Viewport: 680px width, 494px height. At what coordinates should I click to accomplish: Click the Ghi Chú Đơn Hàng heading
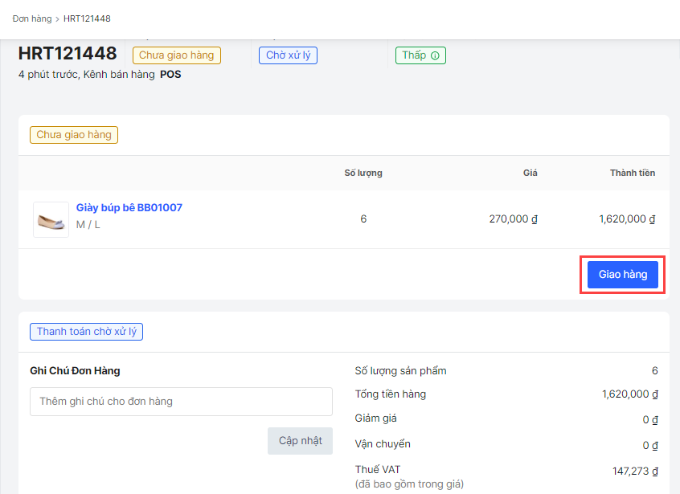coord(76,371)
